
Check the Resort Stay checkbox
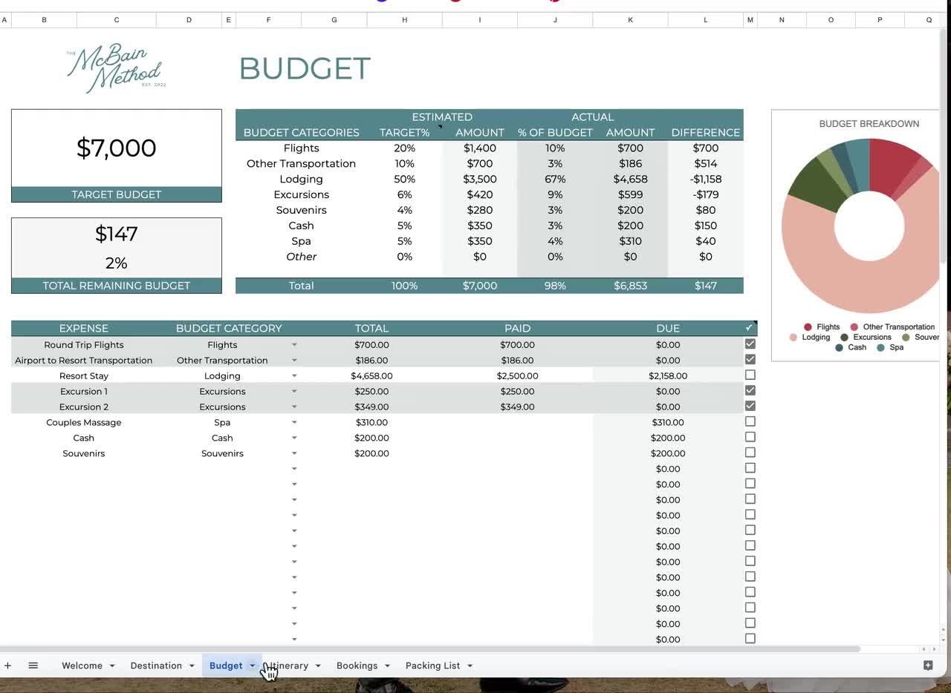click(x=750, y=375)
